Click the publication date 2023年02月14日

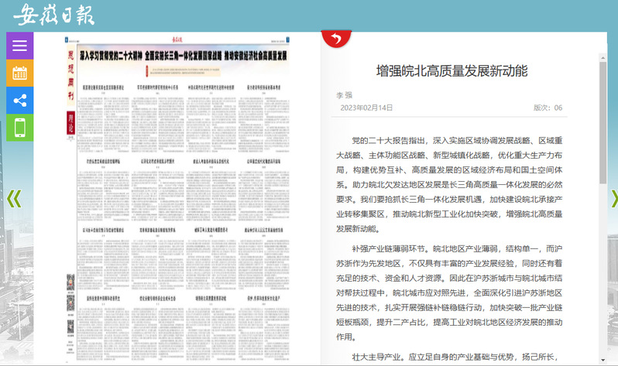367,108
